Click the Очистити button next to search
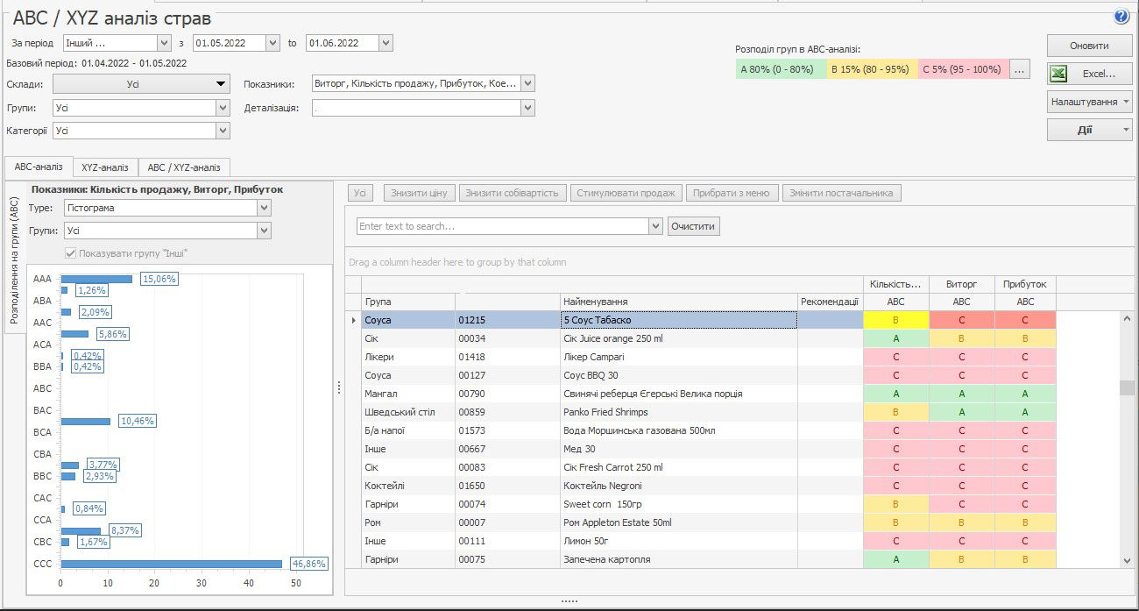The image size is (1139, 611). click(x=693, y=226)
